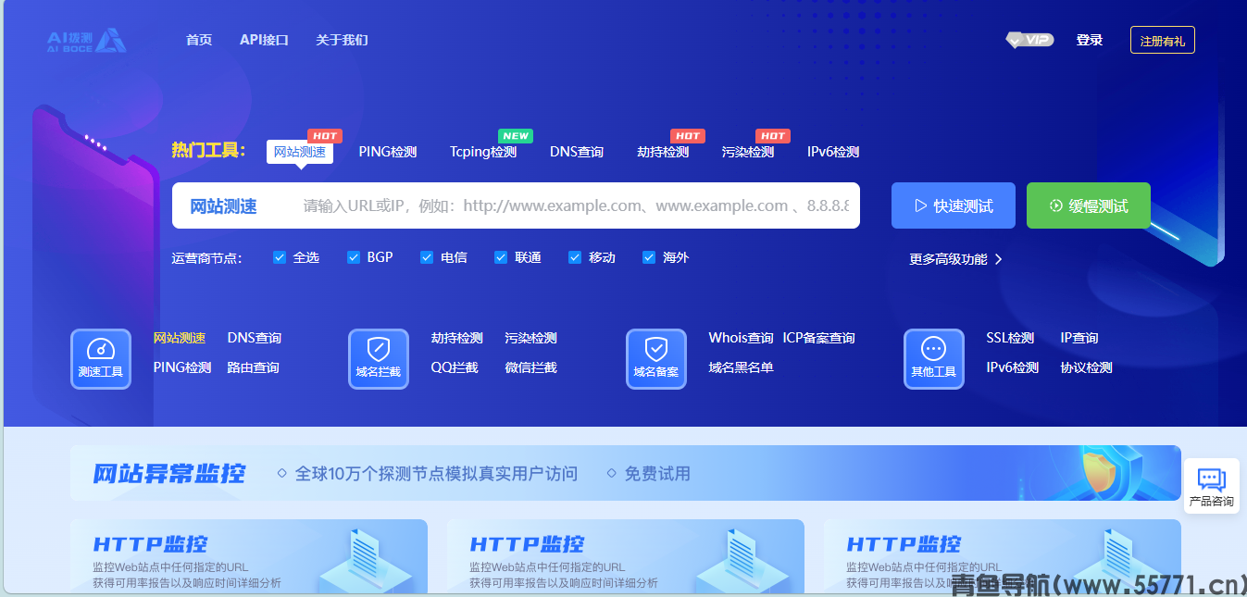Image resolution: width=1247 pixels, height=597 pixels.
Task: Click the 测速工具 speedometer icon
Action: click(101, 359)
